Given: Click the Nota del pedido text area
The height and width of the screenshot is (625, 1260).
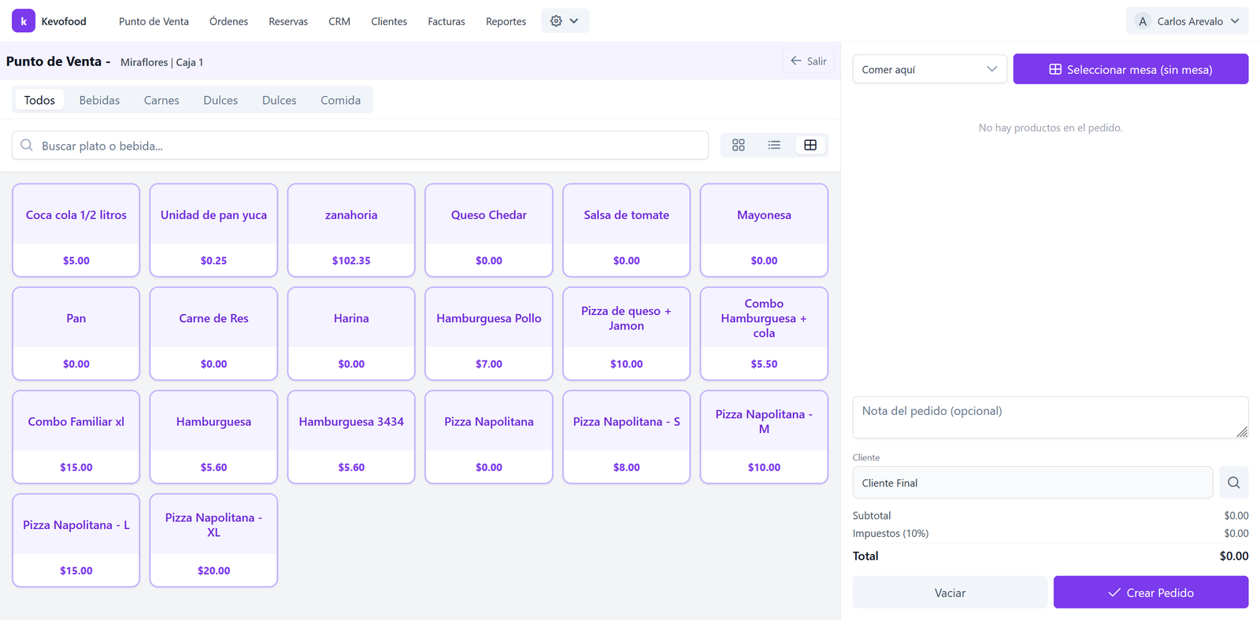Looking at the screenshot, I should (x=1049, y=417).
